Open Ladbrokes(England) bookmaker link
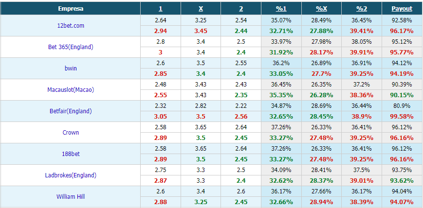 click(x=71, y=175)
